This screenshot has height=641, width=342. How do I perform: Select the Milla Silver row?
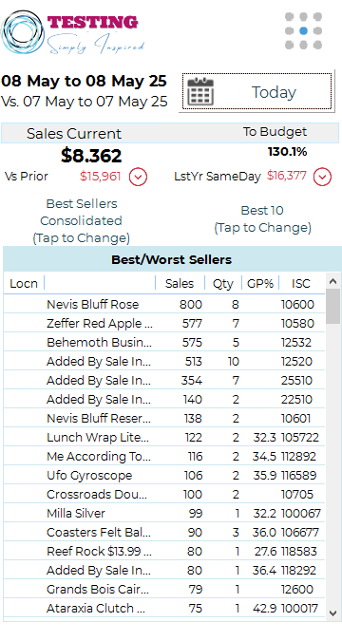164,513
